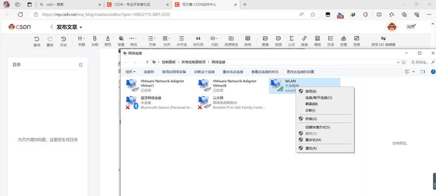The width and height of the screenshot is (436, 196).
Task: Switch to the MD editor (使用 MD 编辑器)
Action: click(383, 41)
